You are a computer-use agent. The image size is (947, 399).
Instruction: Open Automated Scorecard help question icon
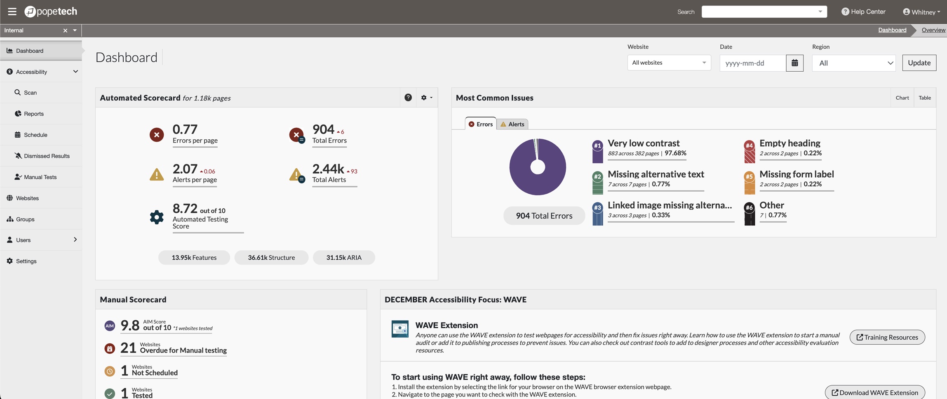click(408, 98)
